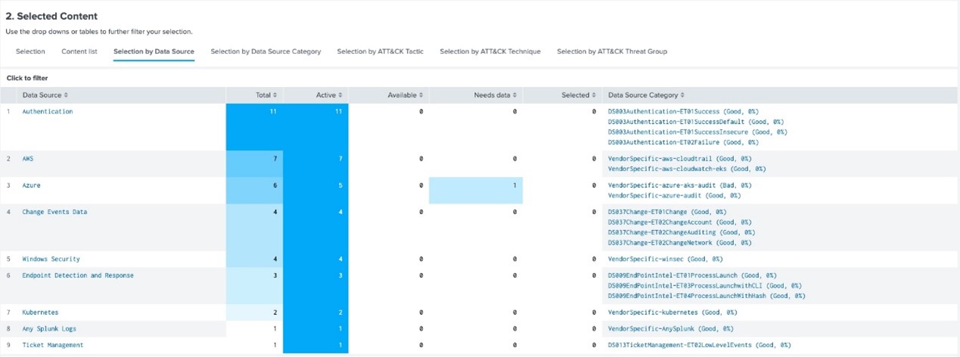The image size is (960, 357).
Task: Sort table by Total column
Action: [266, 95]
